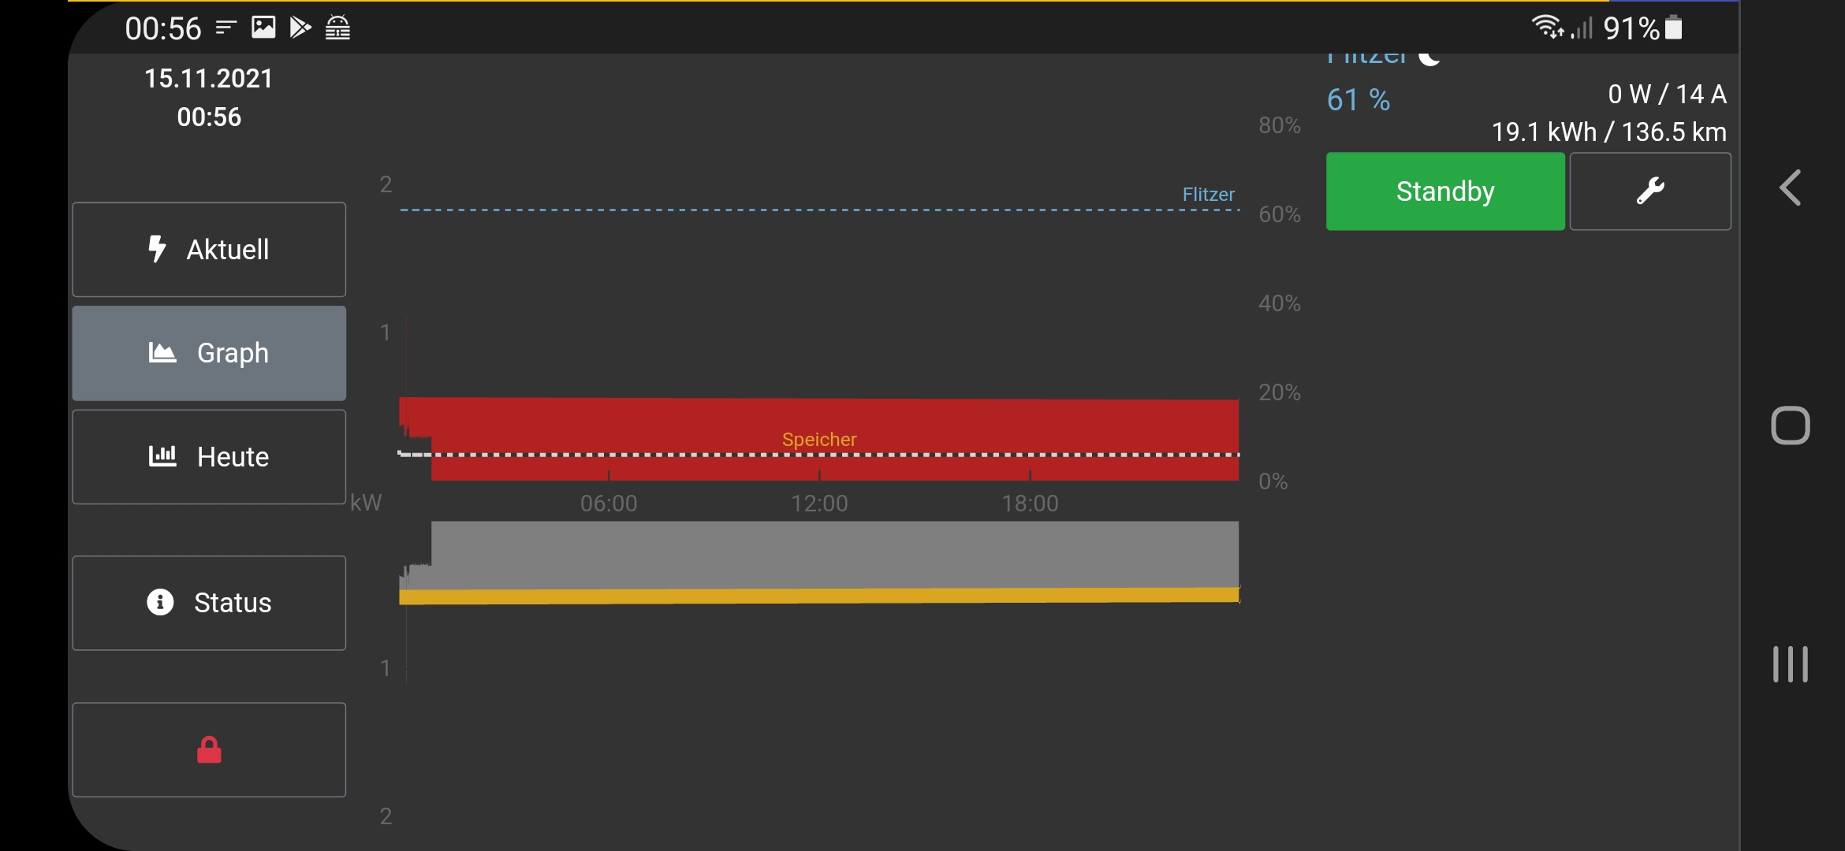Tap the bar chart Heute icon

pyautogui.click(x=162, y=456)
